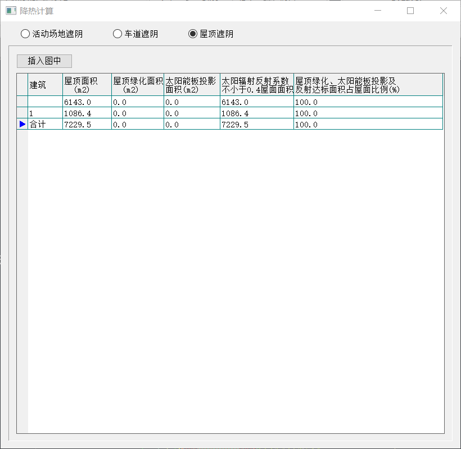Screen dimensions: 461x449
Task: Click the blue row indicator arrow beside 合计
Action: coord(22,124)
